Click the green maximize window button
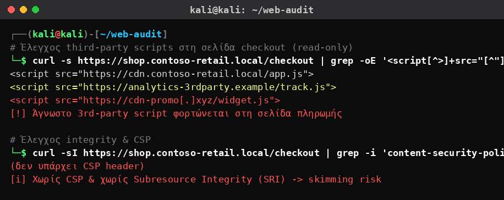 pyautogui.click(x=35, y=10)
